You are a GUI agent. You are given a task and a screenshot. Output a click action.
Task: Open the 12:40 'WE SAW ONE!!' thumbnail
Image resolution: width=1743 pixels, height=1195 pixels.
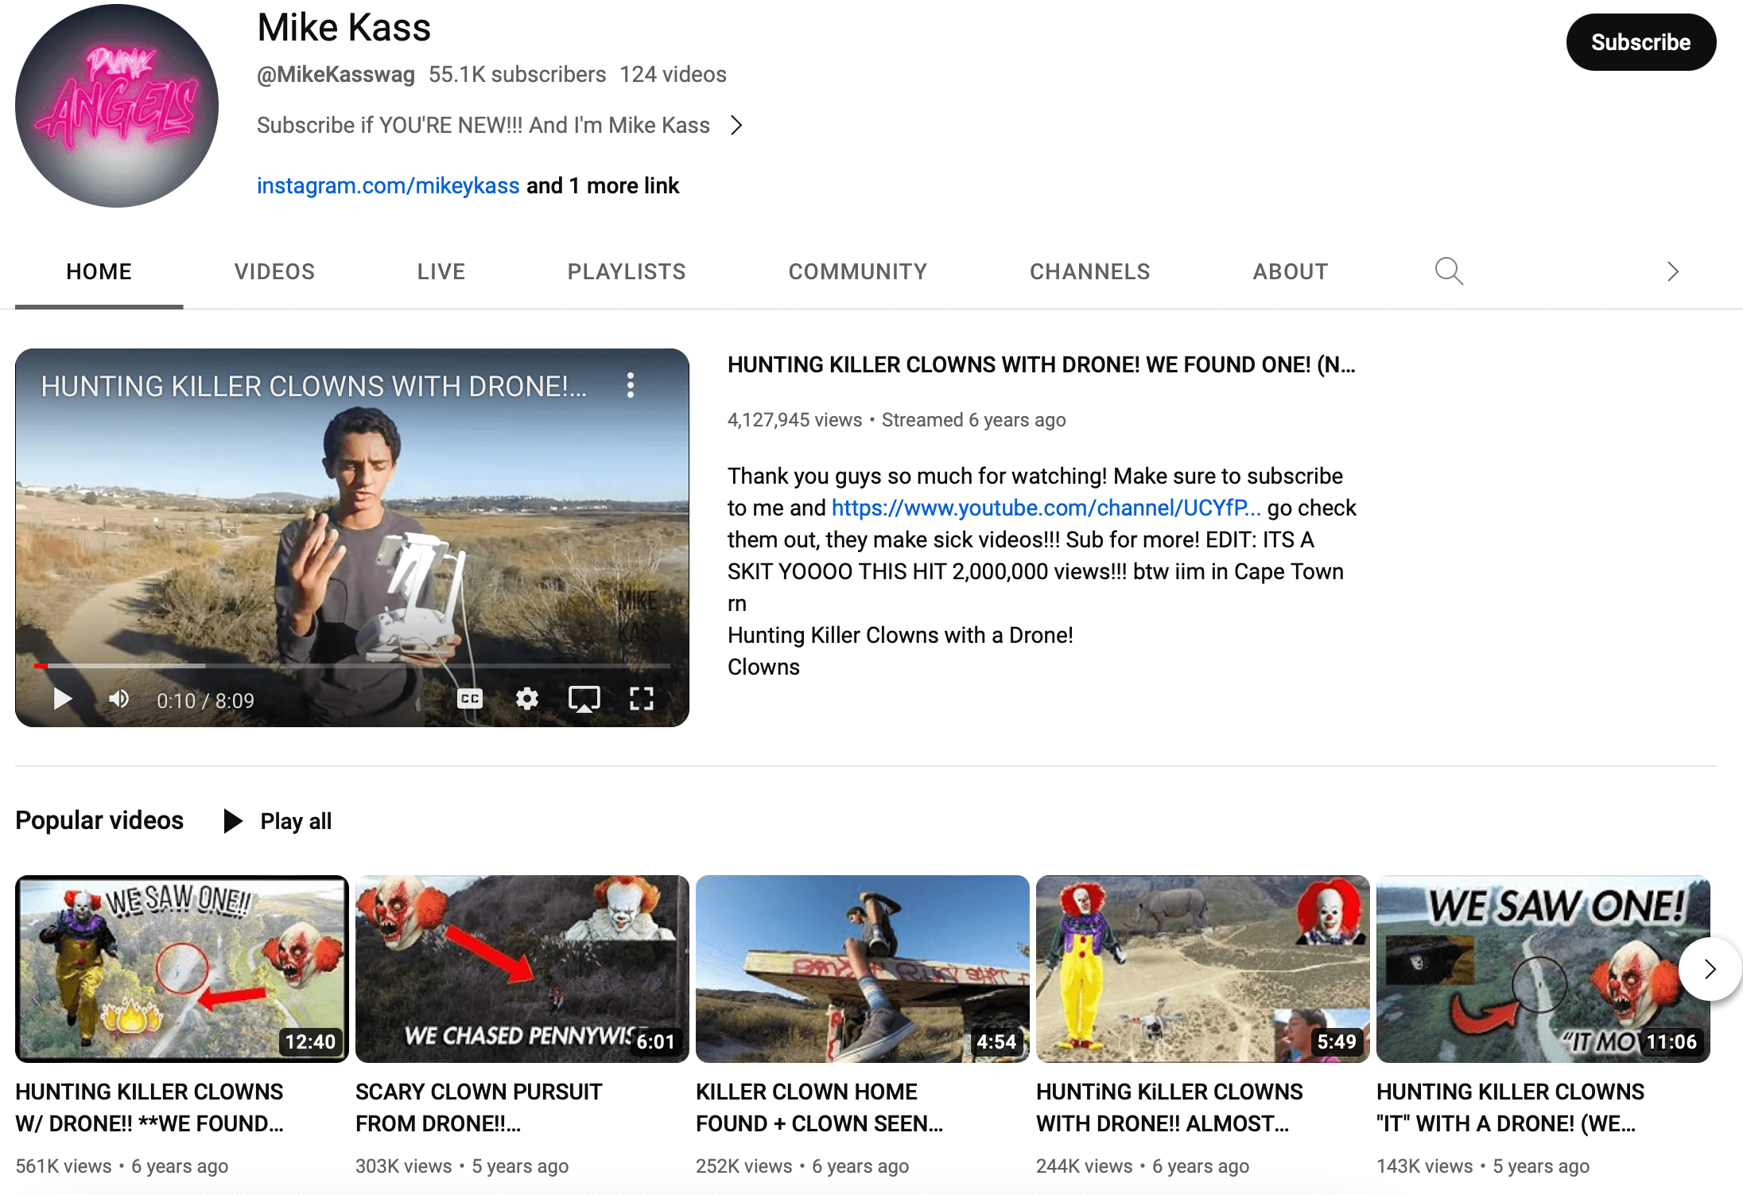[x=182, y=969]
